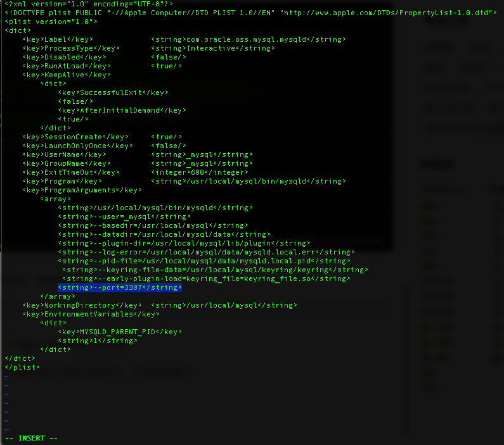Click the DOCTYPE plist declaration line
This screenshot has height=445, width=504.
tap(250, 13)
